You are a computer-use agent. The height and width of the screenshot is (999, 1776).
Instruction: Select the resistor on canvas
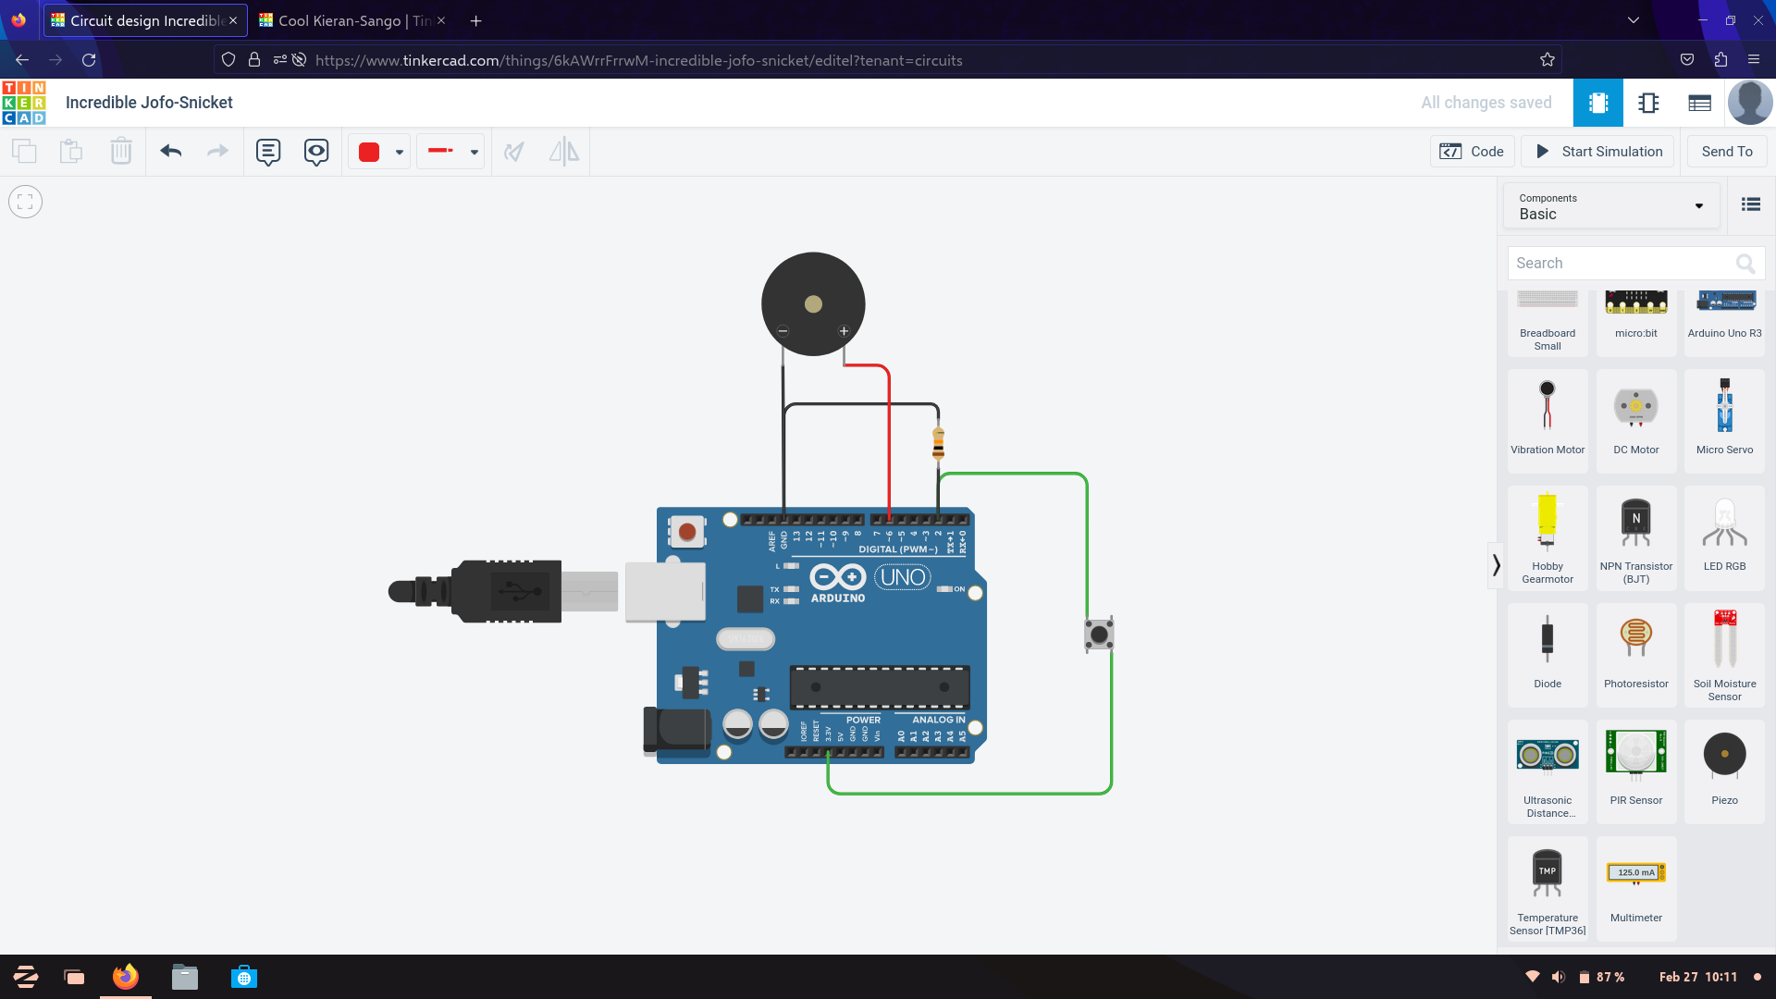point(938,443)
